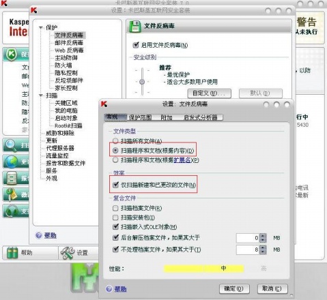327x300 pixels.
Task: Select 家长控制 in settings tree
Action: (x=66, y=88)
